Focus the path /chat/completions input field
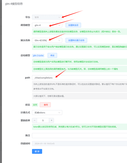Viewport: 127px width, 163px height. [x=79, y=78]
